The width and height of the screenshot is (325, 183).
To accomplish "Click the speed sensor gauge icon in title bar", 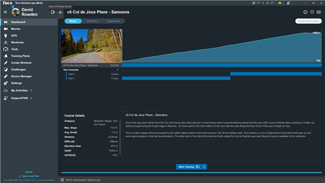I will click(x=258, y=3).
